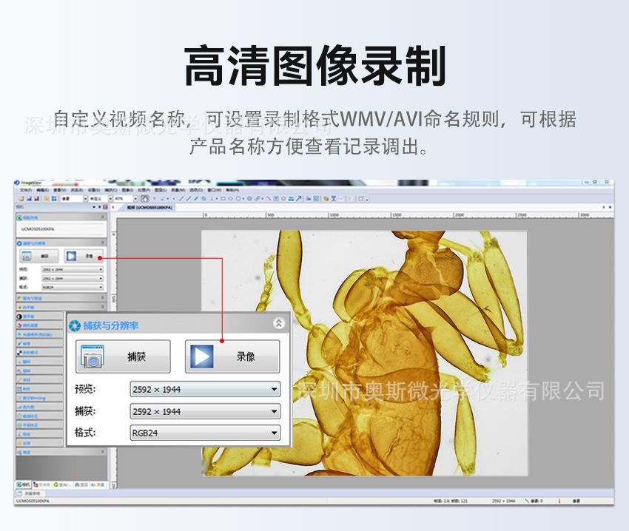Image resolution: width=629 pixels, height=531 pixels.
Task: Open the 捕获 resolution dropdown in the popup
Action: tap(275, 411)
